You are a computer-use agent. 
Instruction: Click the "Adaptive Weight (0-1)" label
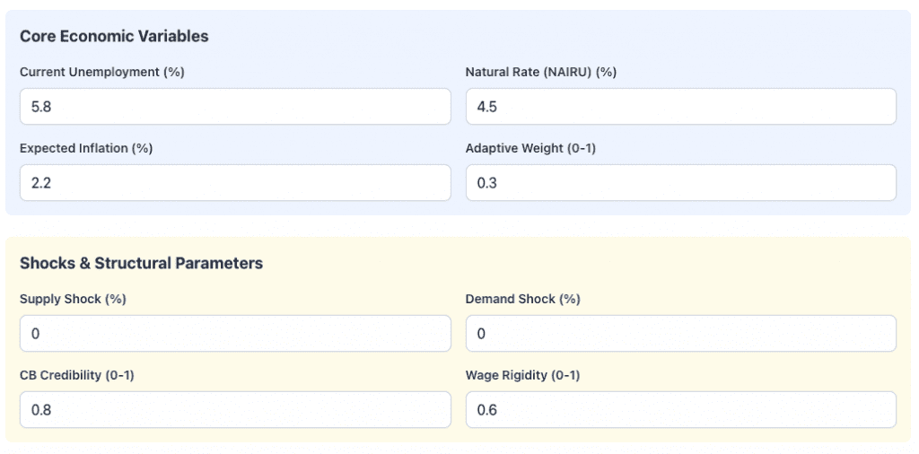tap(530, 148)
